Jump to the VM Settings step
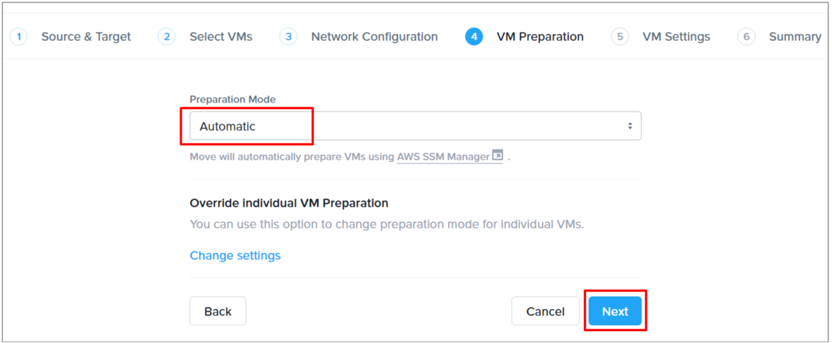This screenshot has width=832, height=343. (x=676, y=37)
